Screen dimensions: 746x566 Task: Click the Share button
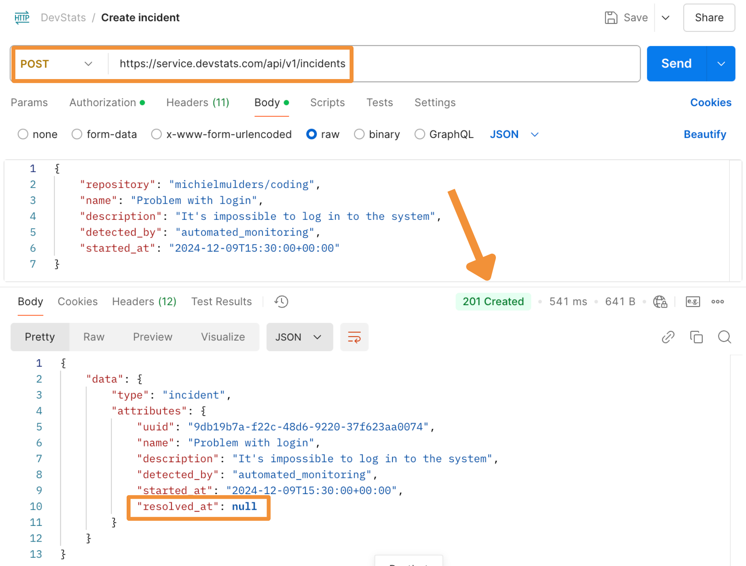click(709, 18)
